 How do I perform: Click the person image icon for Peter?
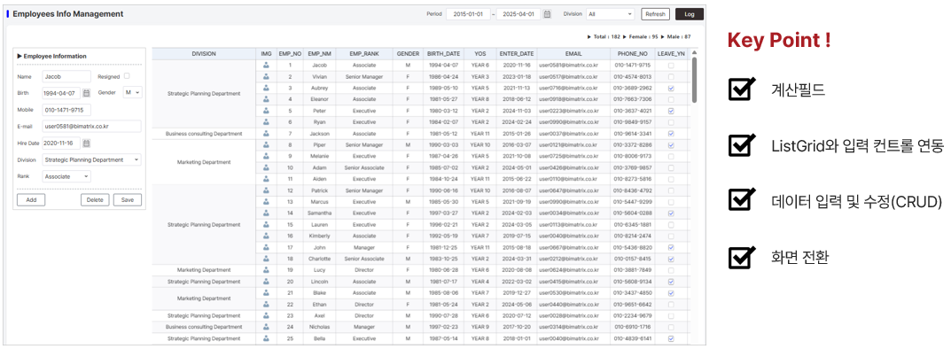click(x=266, y=111)
